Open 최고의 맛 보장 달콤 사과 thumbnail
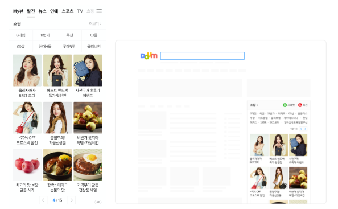338x209 pixels. [x=27, y=165]
